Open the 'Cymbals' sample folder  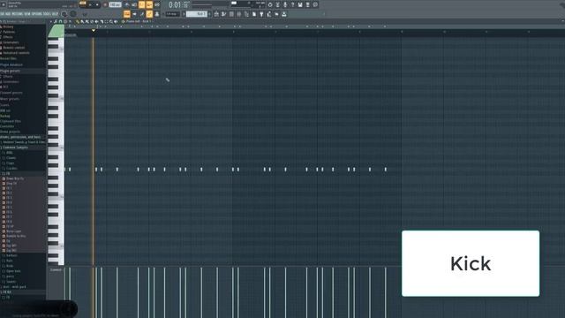[x=11, y=168]
